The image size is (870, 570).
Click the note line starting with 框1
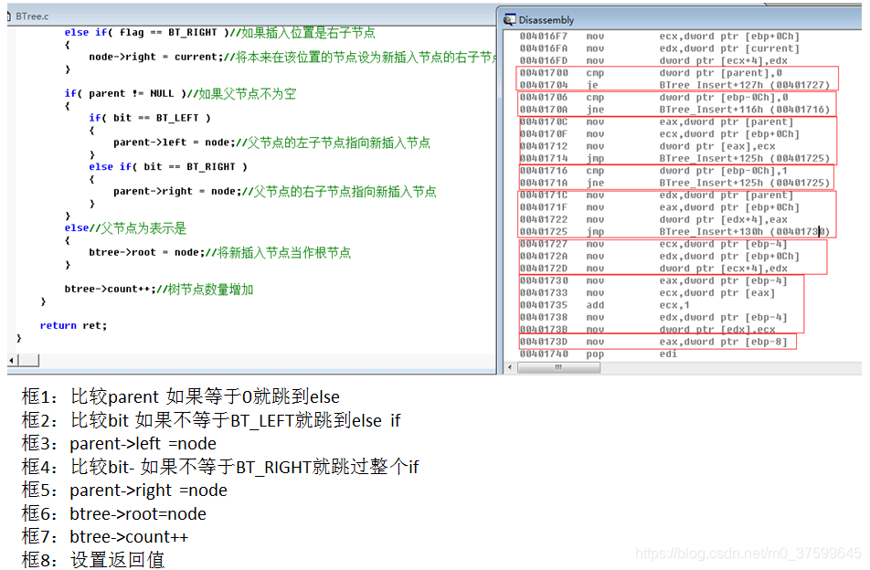180,396
